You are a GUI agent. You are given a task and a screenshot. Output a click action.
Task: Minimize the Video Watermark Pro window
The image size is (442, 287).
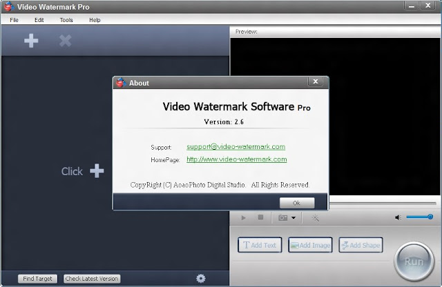[x=412, y=6]
